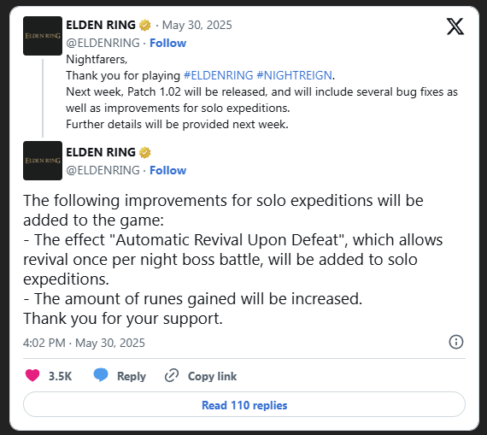The image size is (487, 435).
Task: Open the #ELDENRING hashtag
Action: [219, 75]
